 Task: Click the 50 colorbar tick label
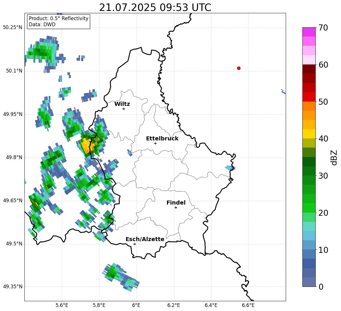[x=323, y=102]
